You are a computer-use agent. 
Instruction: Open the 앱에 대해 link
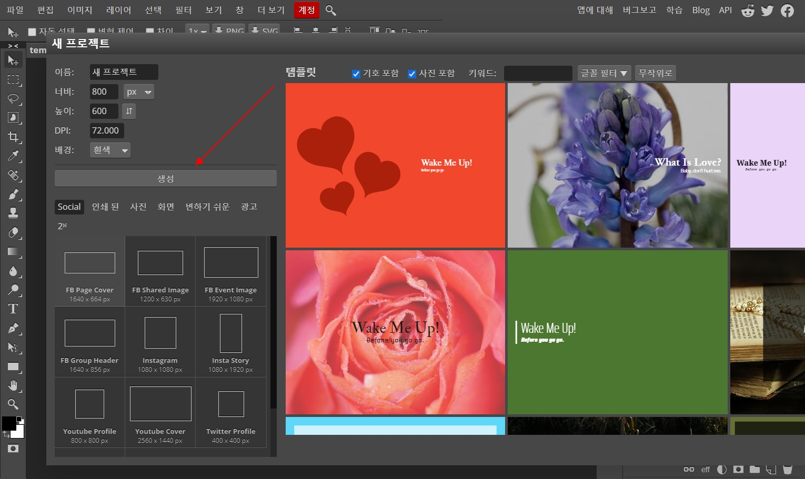click(x=595, y=10)
